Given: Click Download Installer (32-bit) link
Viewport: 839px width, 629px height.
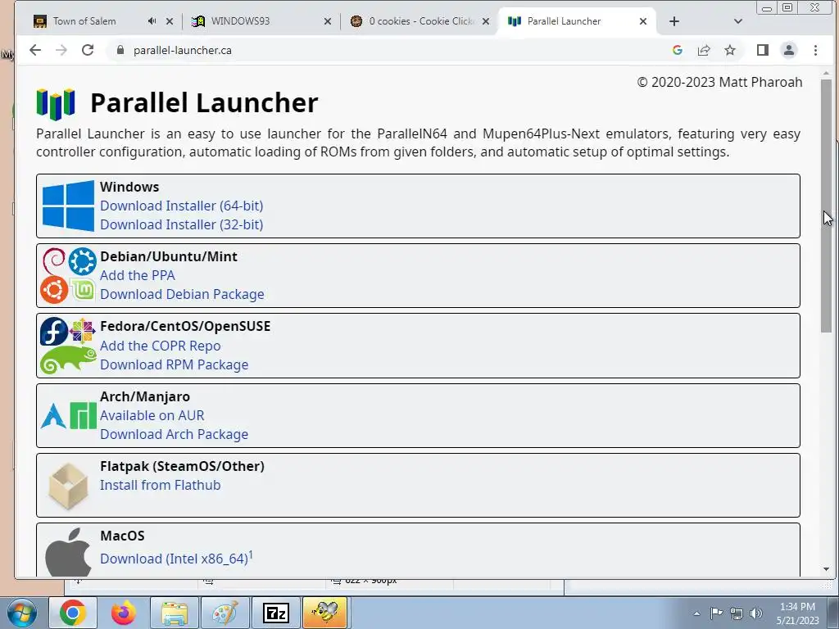Looking at the screenshot, I should 181,224.
